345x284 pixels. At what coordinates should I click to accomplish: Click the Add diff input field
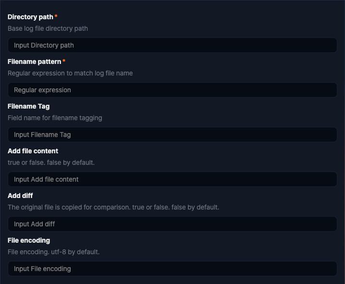[x=172, y=224]
